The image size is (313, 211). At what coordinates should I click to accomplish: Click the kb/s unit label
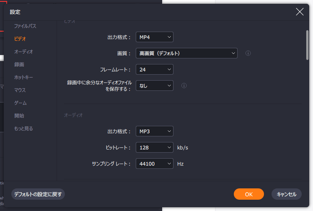pos(183,148)
